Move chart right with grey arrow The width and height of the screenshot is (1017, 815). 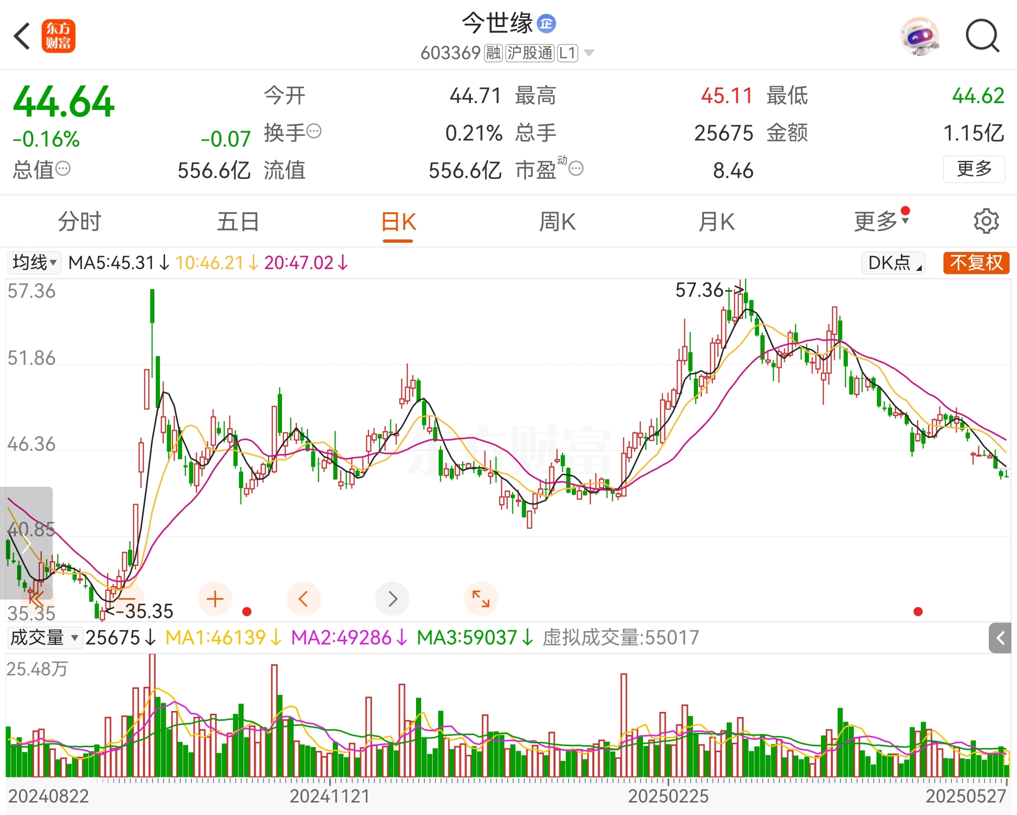[x=392, y=599]
